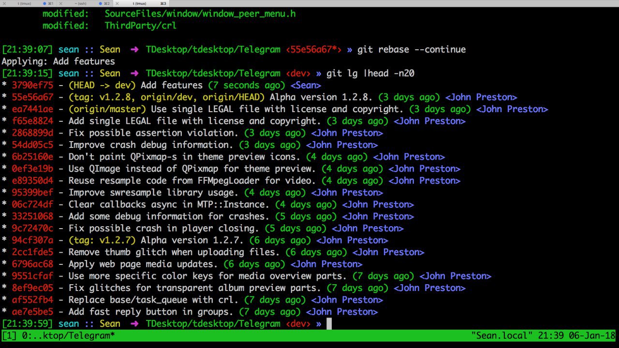Click message 'Apply web page media updates.'
The image size is (619, 348).
(x=143, y=264)
